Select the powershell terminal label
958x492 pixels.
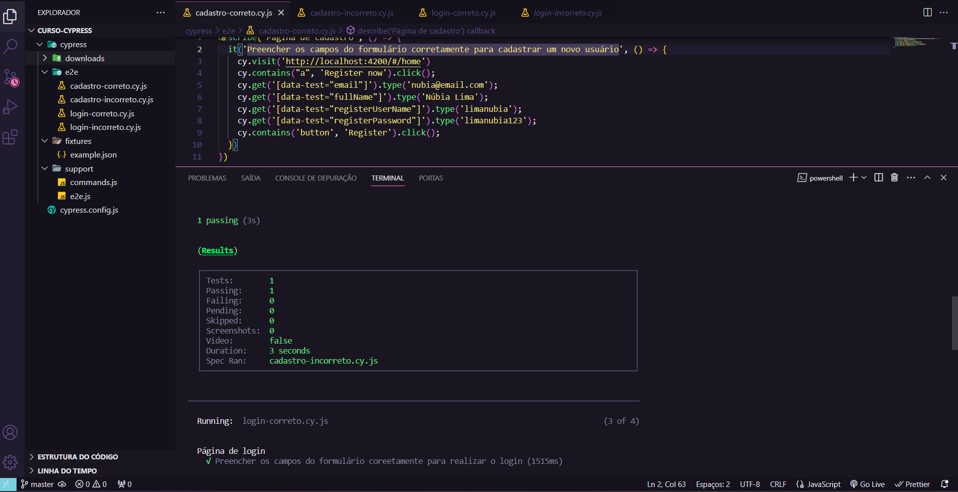[x=820, y=178]
